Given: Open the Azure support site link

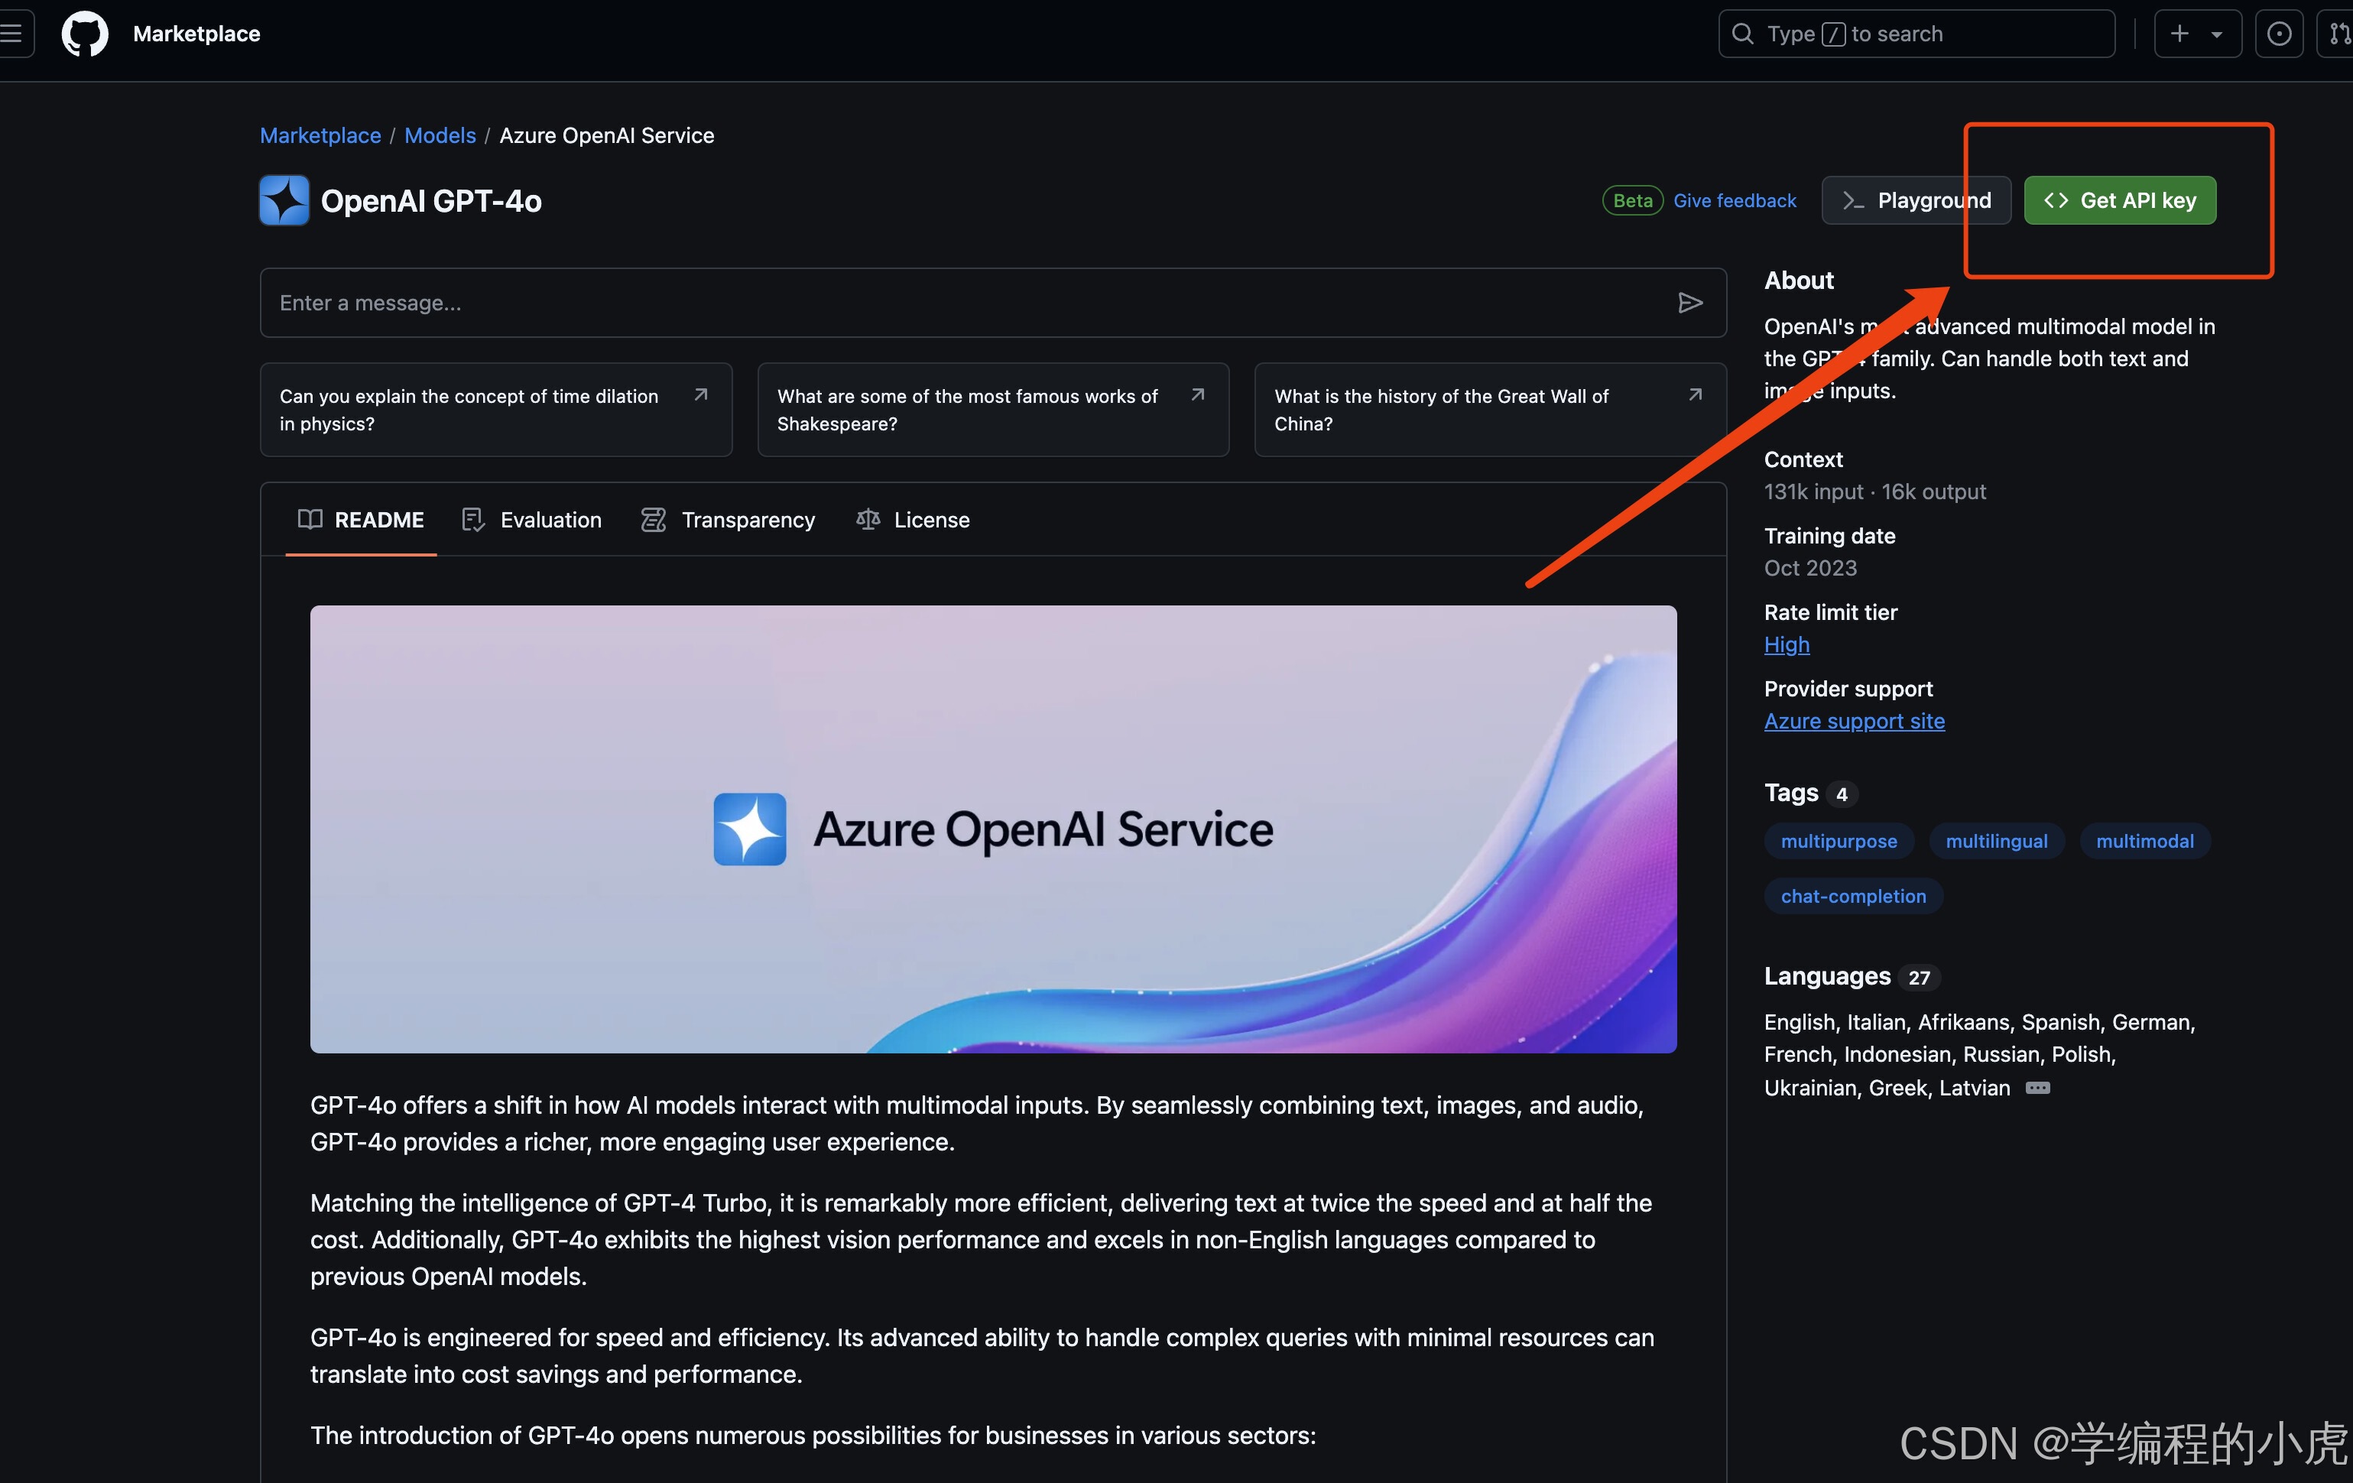Looking at the screenshot, I should (1854, 721).
